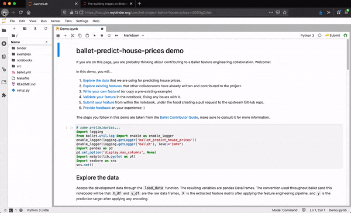Open the File menu
The height and width of the screenshot is (213, 351).
click(12, 21)
